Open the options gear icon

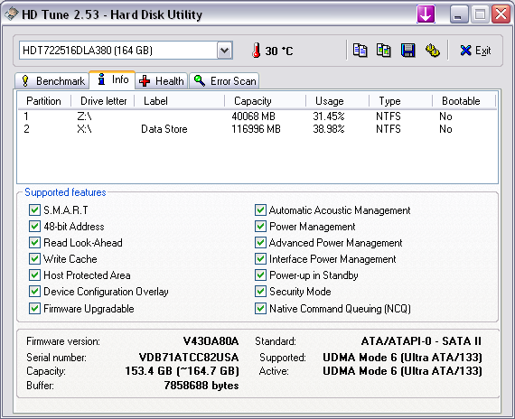click(x=432, y=51)
